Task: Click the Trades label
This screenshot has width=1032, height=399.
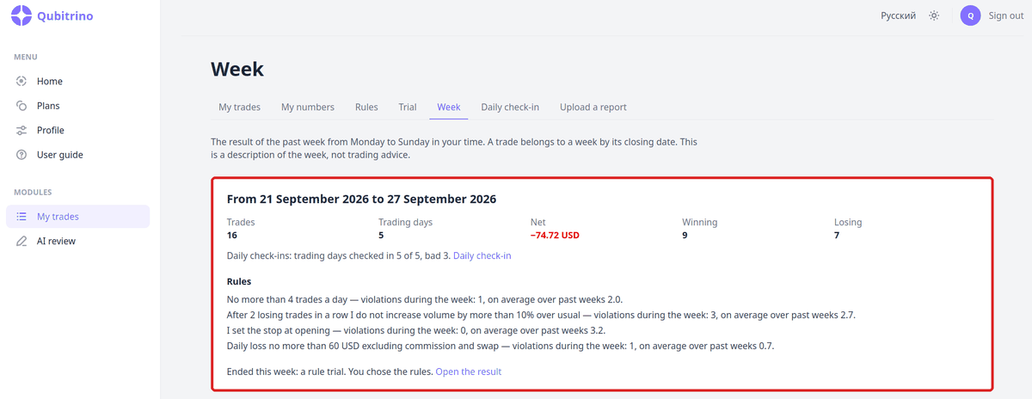Action: (x=241, y=222)
